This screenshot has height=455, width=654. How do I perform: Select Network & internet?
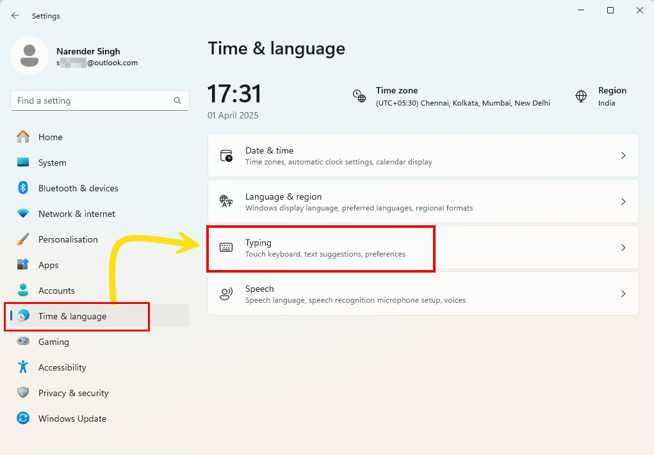pos(100,214)
